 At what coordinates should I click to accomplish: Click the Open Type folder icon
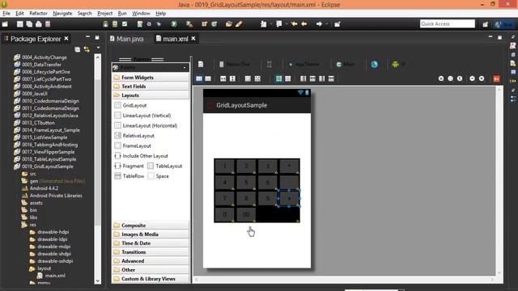pyautogui.click(x=228, y=24)
